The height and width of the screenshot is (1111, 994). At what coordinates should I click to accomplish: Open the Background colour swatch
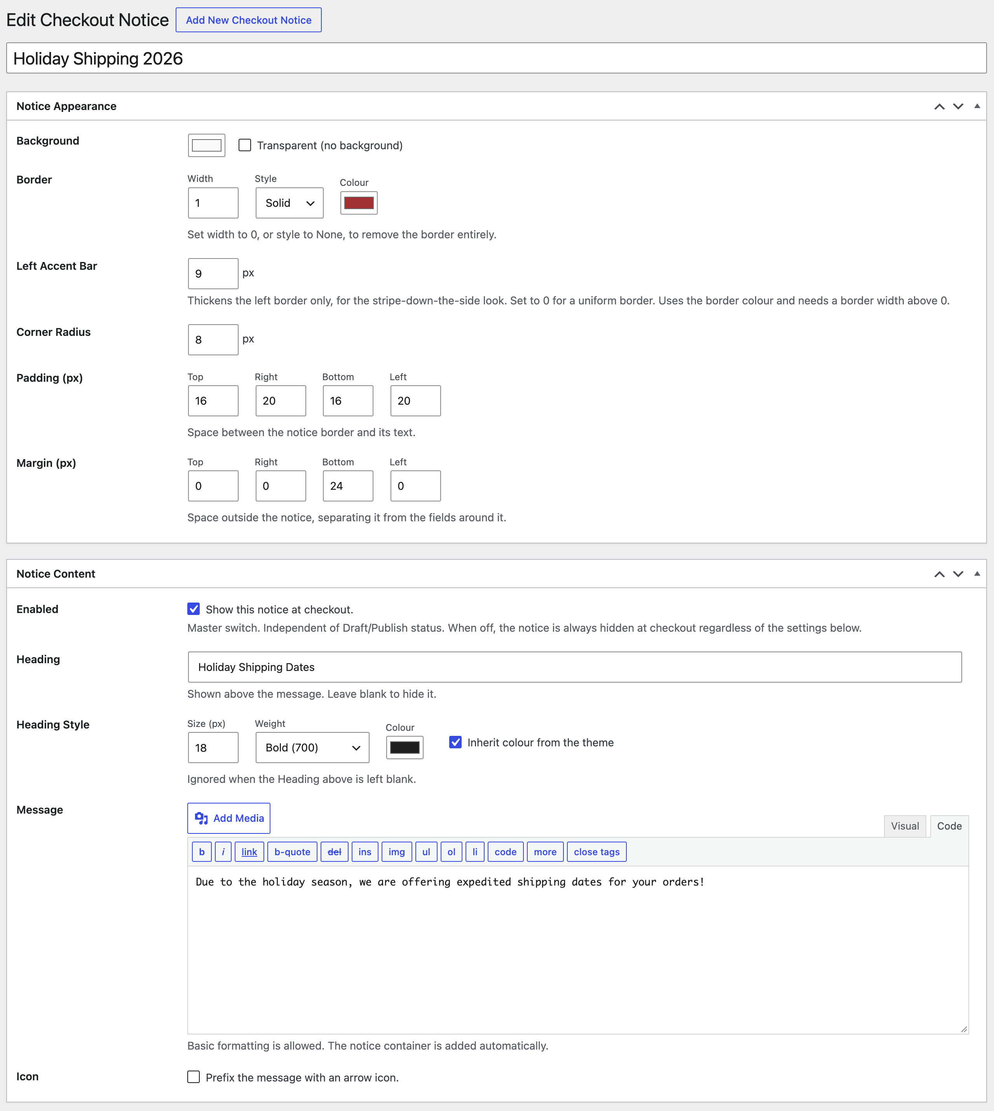(206, 145)
